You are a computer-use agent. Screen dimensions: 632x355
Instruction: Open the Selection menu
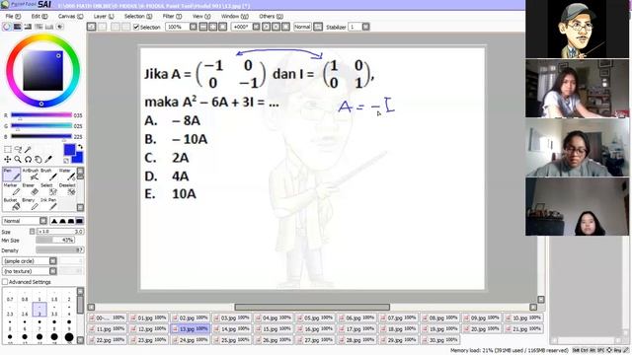click(x=138, y=16)
